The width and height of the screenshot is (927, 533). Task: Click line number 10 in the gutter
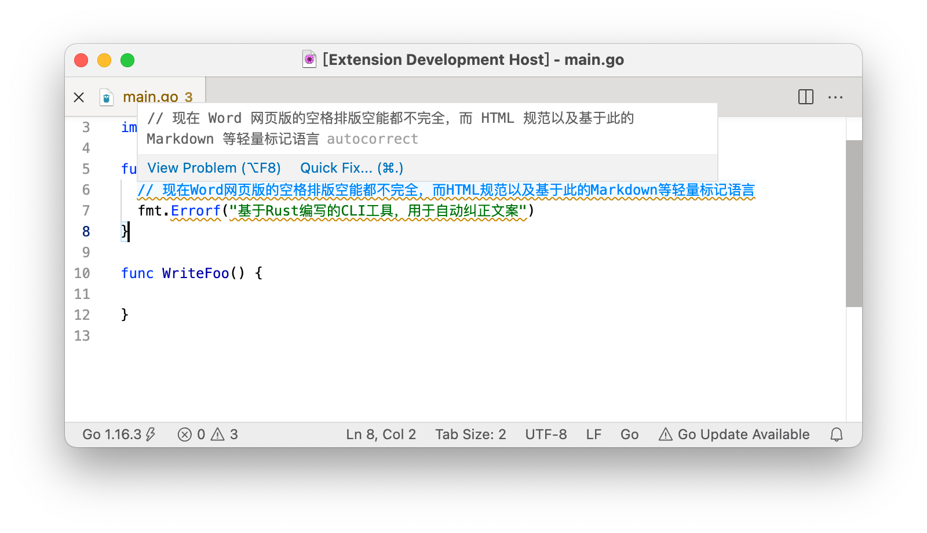82,273
